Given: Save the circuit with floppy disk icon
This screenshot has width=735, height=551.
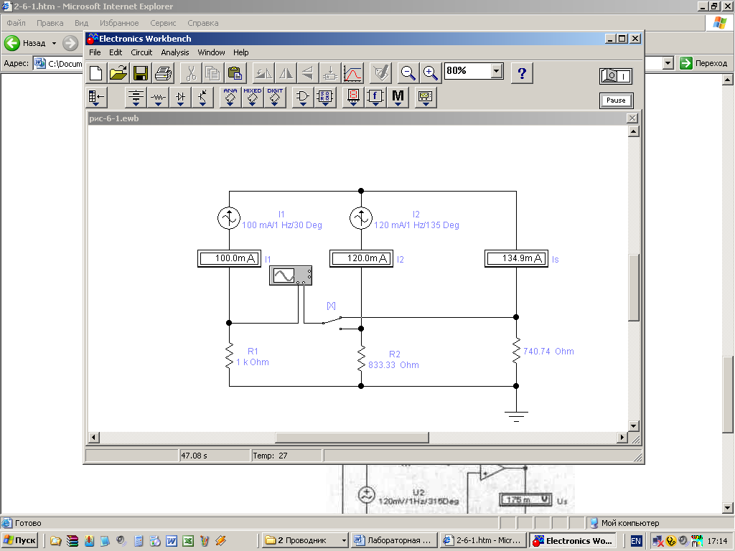Looking at the screenshot, I should point(141,74).
